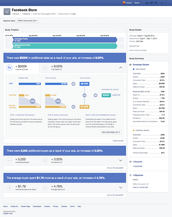Click the $8.00M test total sales box
Image resolution: width=172 pixels, height=217 pixels.
click(x=84, y=84)
